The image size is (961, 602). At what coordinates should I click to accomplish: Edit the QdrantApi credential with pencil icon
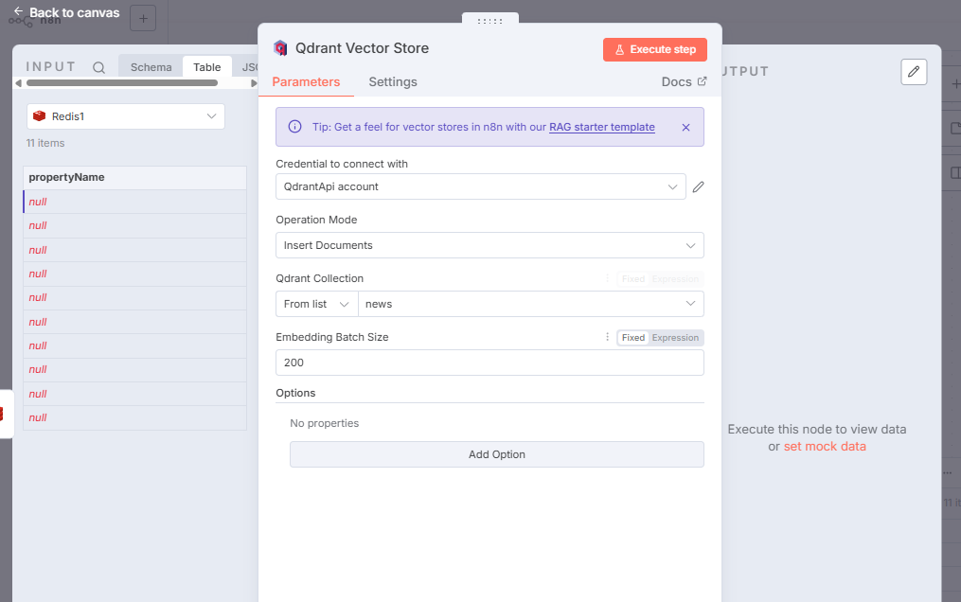pyautogui.click(x=698, y=186)
